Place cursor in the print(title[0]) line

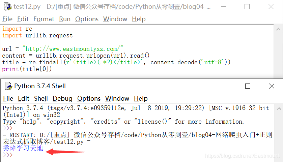(27, 69)
